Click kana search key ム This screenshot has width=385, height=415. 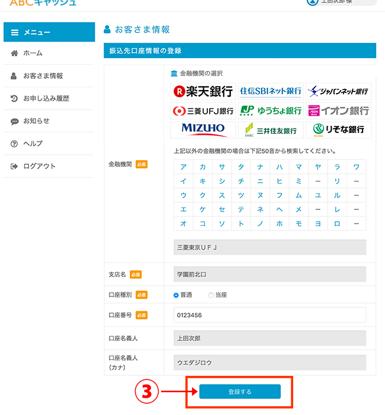click(x=299, y=195)
